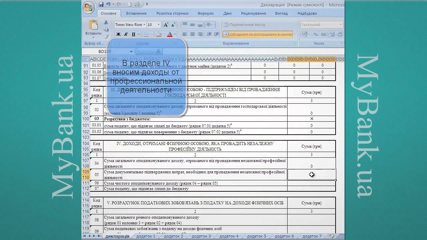
Task: Open Вирівнювання dialog launcher
Action: [x=295, y=43]
